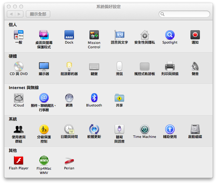Open Mission Control preferences

click(x=94, y=35)
